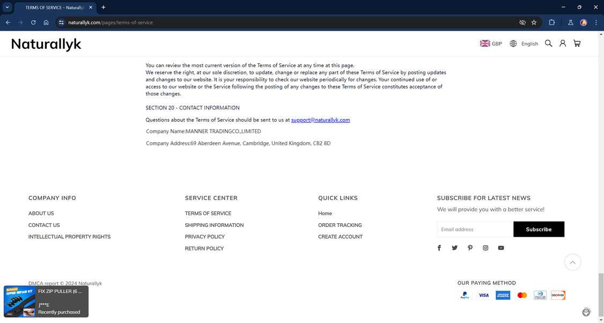The width and height of the screenshot is (604, 323).
Task: Go to browser home icon
Action: pos(46,23)
